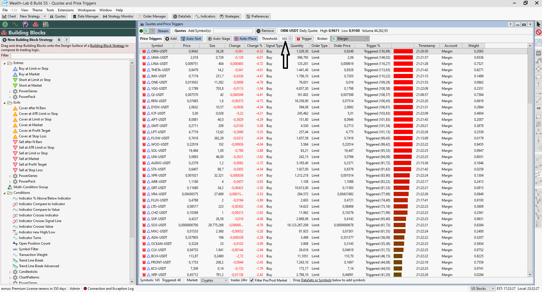Toggle the Auto-Place button
Viewport: 542px width, 292px height.
[x=245, y=39]
